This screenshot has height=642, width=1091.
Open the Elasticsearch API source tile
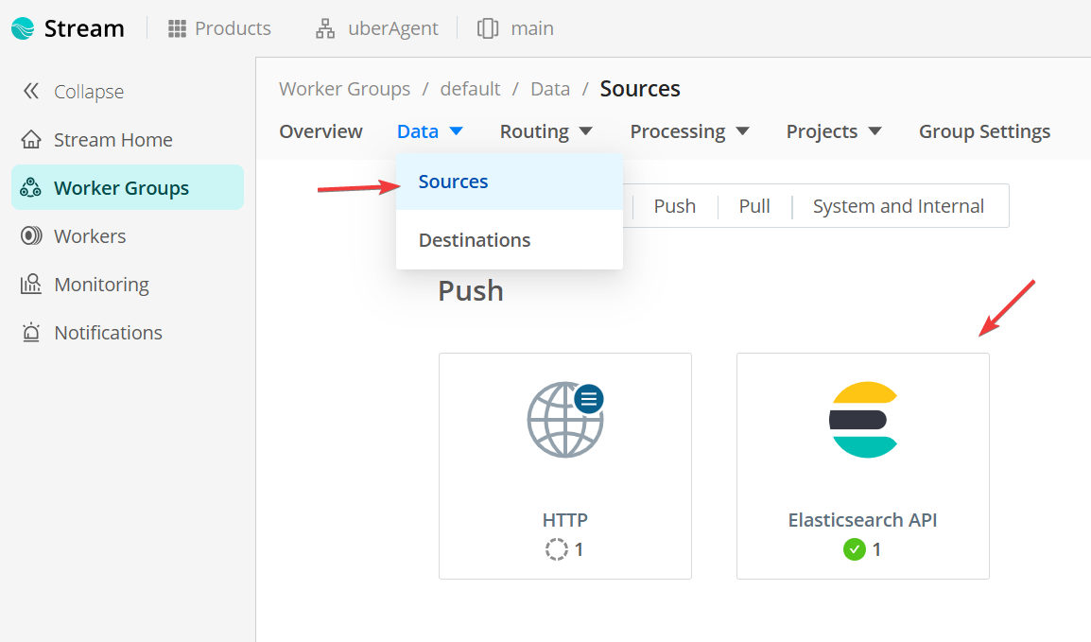(x=862, y=465)
